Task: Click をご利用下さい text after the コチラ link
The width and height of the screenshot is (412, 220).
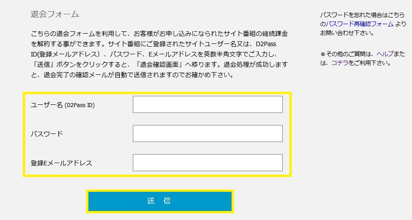Action: pos(370,63)
